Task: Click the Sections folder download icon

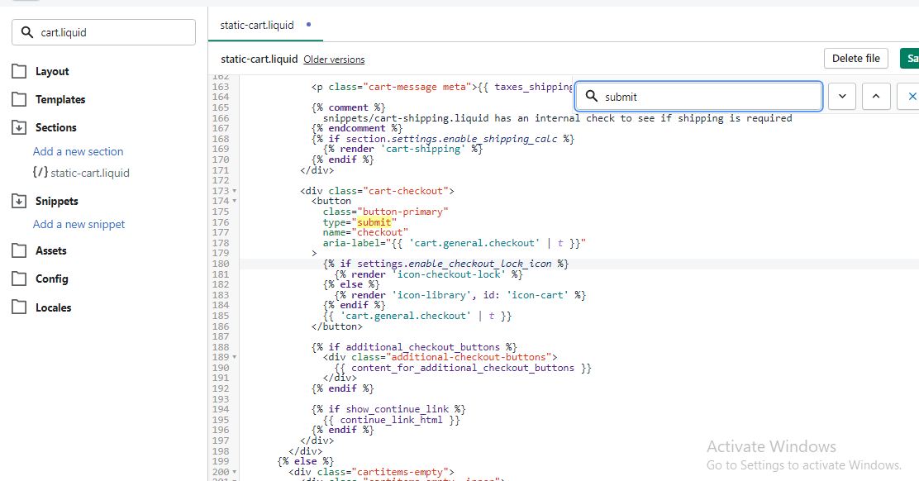Action: (19, 127)
